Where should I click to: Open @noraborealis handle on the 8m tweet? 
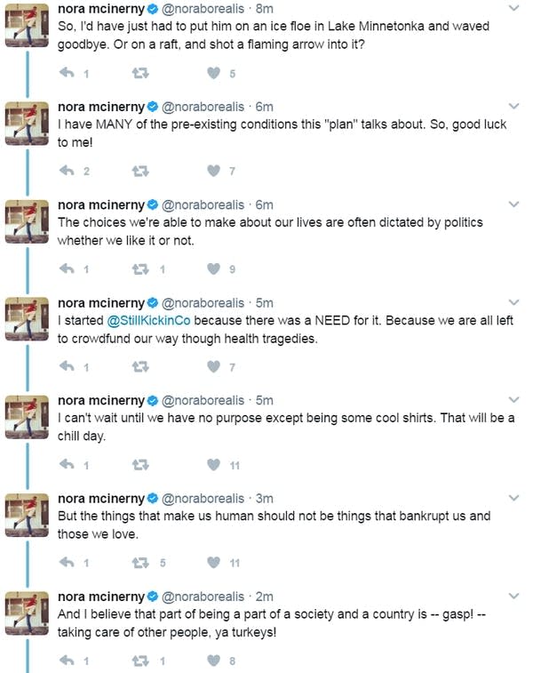pyautogui.click(x=203, y=9)
